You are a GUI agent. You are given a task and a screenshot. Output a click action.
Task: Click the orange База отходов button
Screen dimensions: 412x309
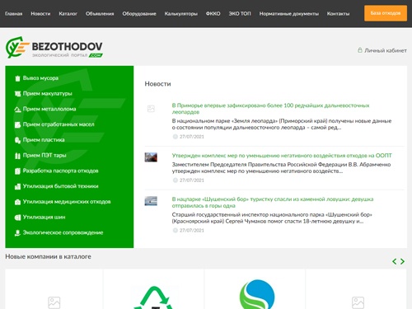(386, 13)
